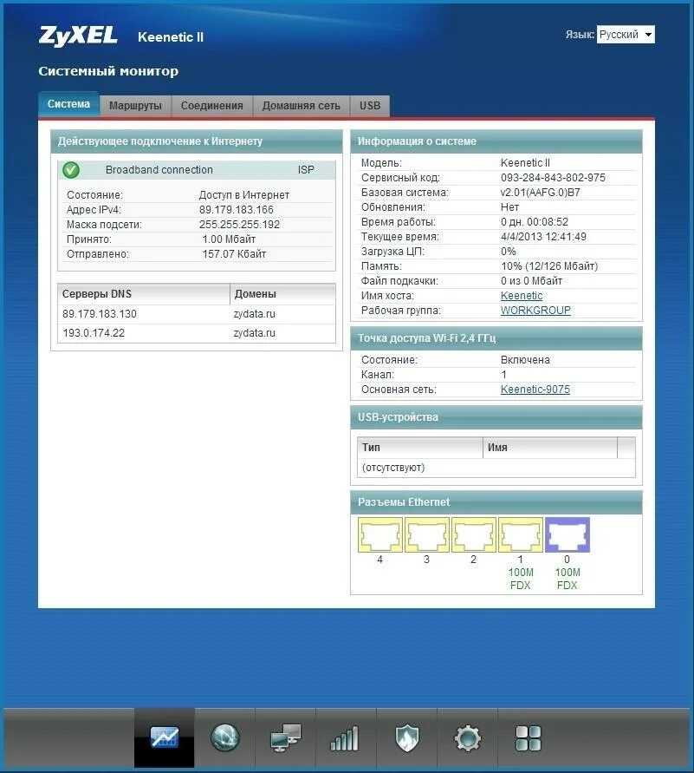Click DNS server 89.179.183.130

(x=100, y=314)
